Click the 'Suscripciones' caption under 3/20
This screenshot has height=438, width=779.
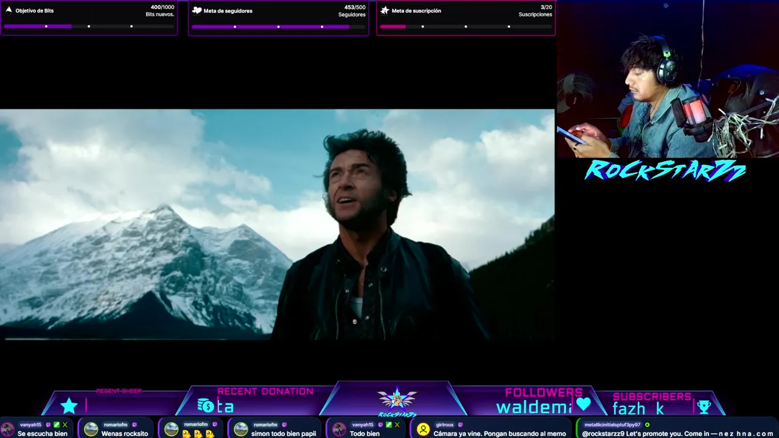point(535,15)
